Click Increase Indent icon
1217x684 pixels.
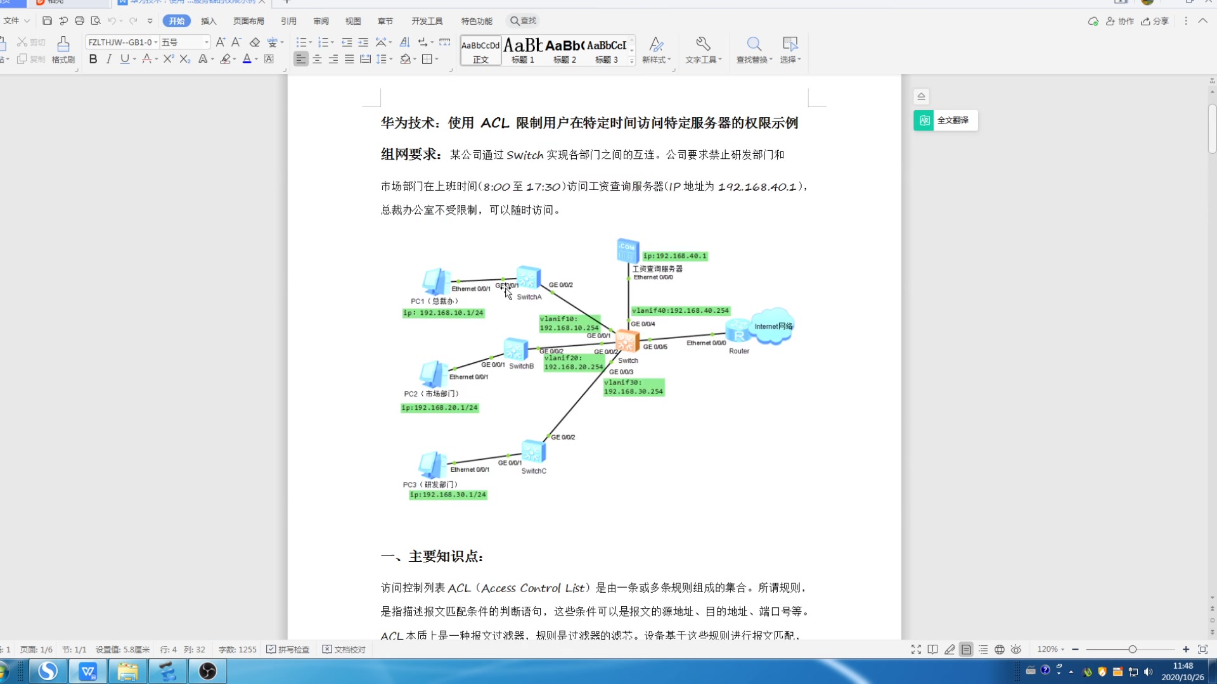363,42
